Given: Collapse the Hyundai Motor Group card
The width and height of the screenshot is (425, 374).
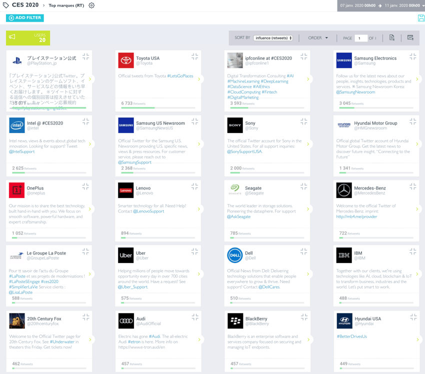Looking at the screenshot, I should pyautogui.click(x=413, y=121).
